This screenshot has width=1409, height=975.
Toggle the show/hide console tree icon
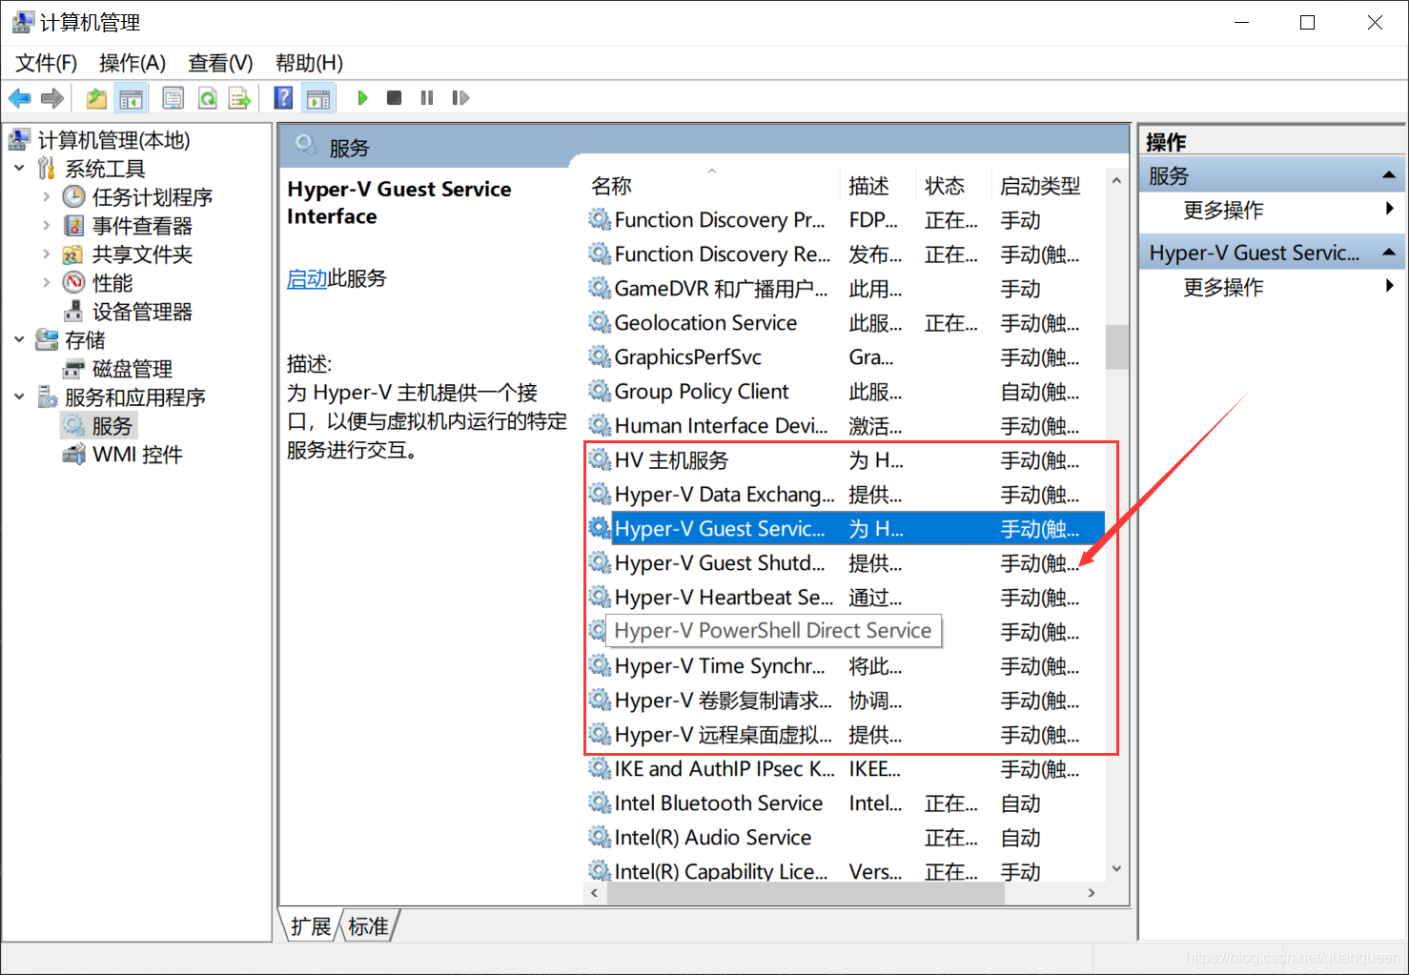(x=131, y=98)
